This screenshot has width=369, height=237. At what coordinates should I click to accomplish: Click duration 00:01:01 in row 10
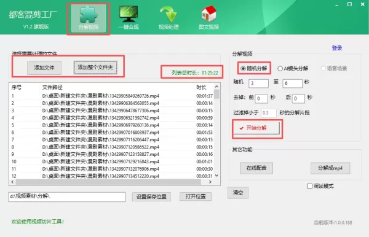point(205,161)
